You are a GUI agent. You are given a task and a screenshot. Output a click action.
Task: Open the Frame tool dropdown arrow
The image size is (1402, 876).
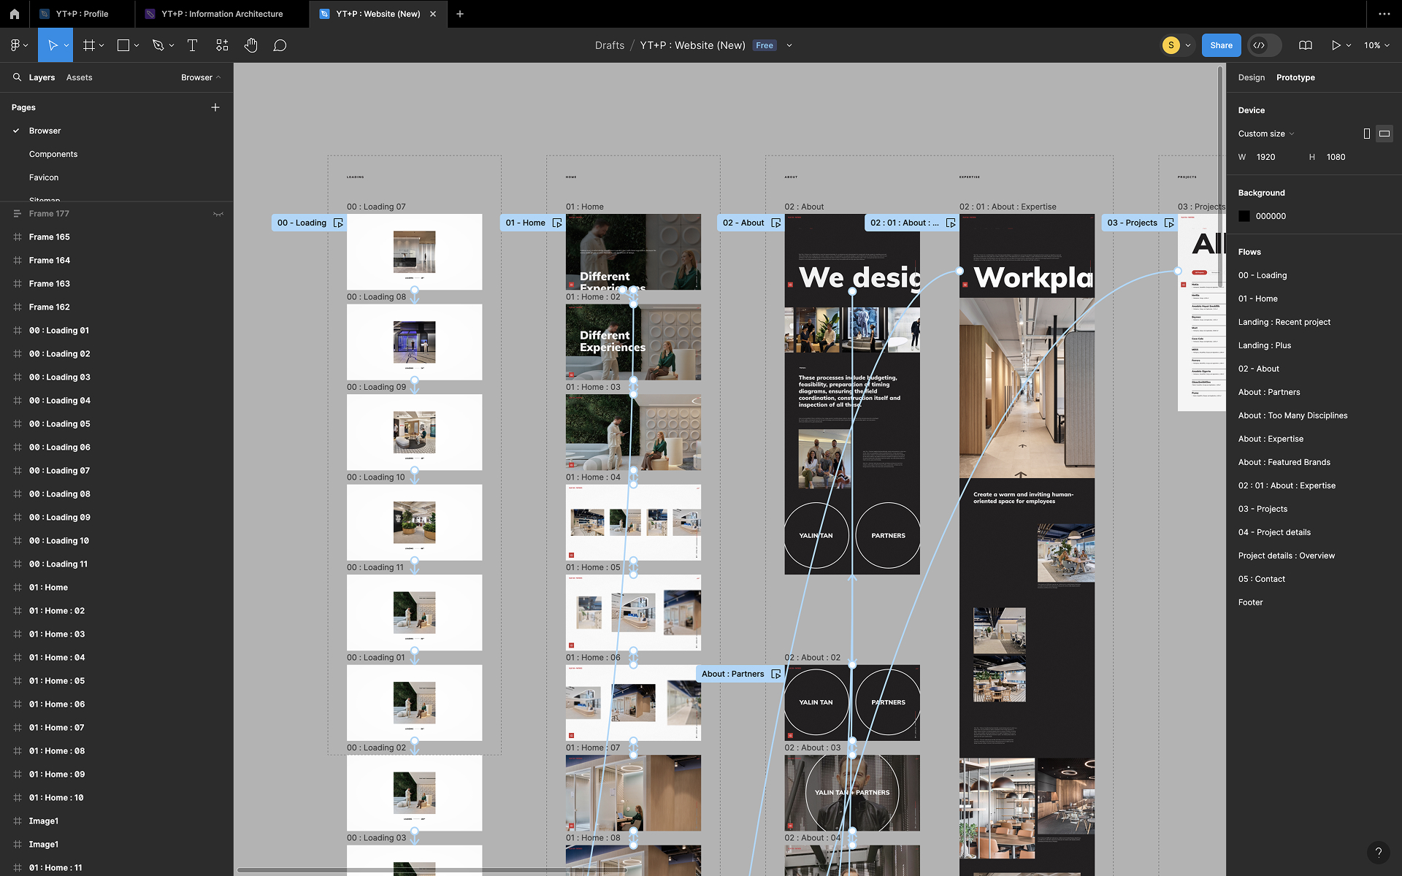(101, 45)
